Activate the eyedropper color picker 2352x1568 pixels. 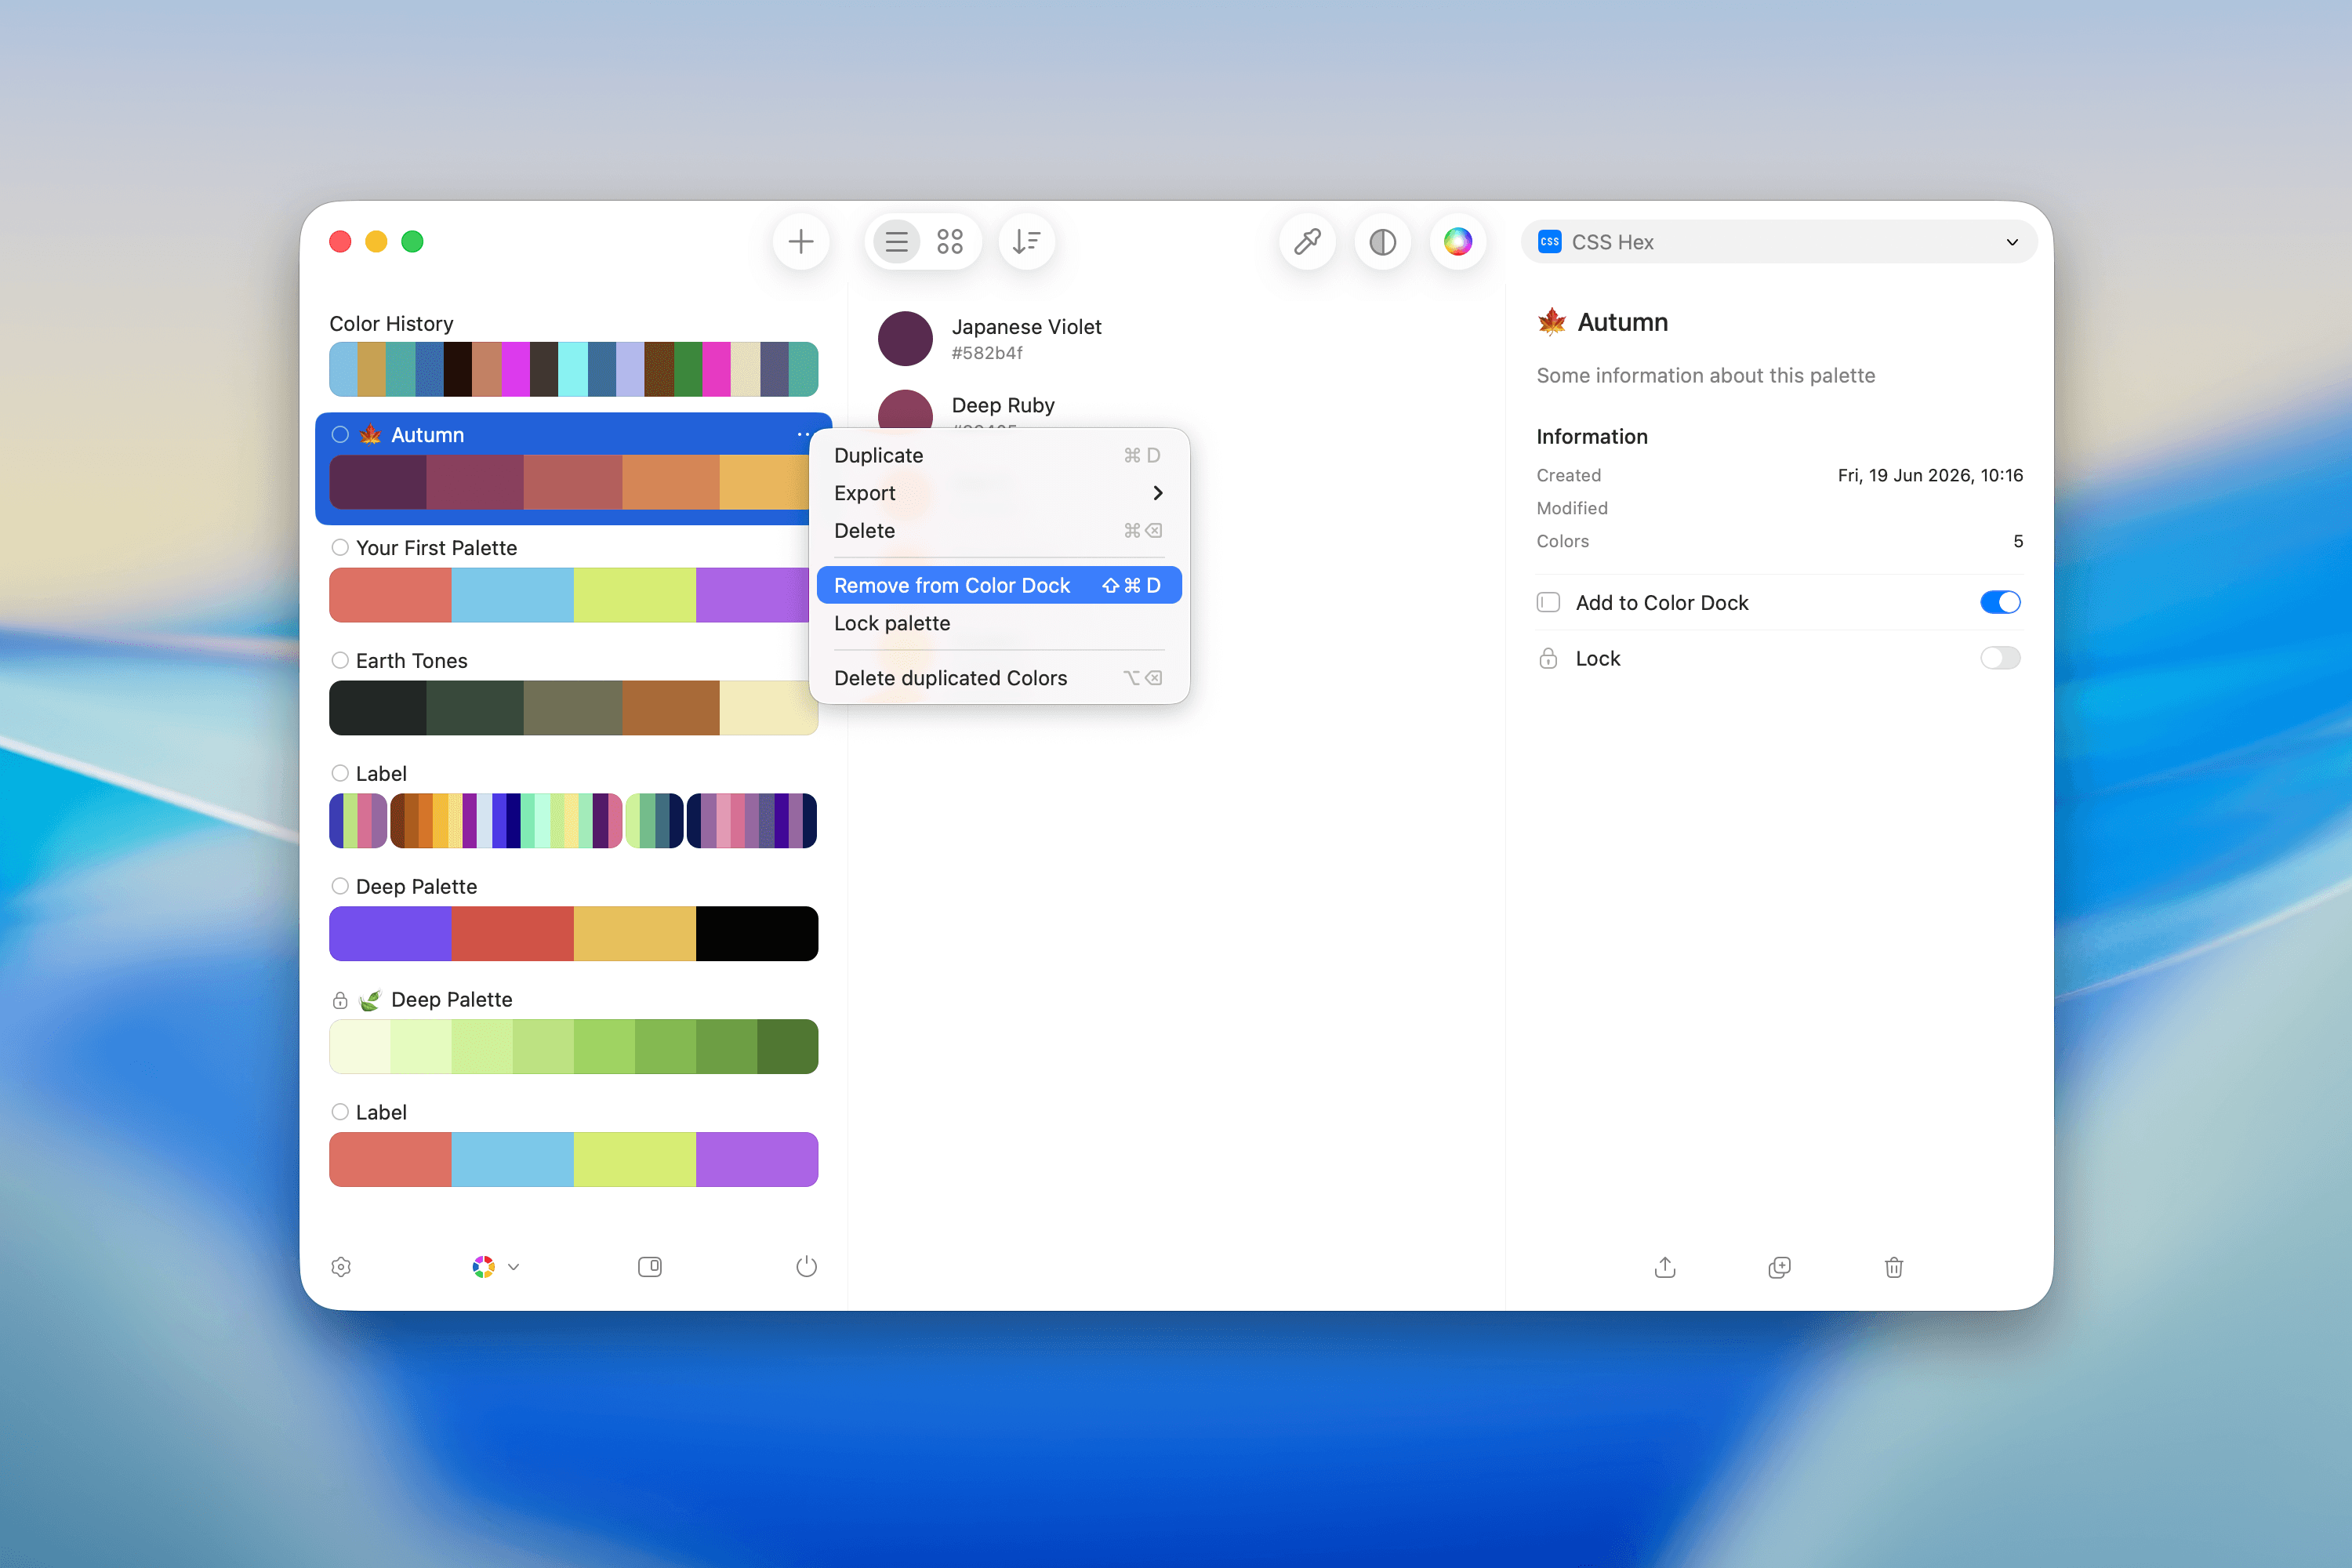point(1308,242)
